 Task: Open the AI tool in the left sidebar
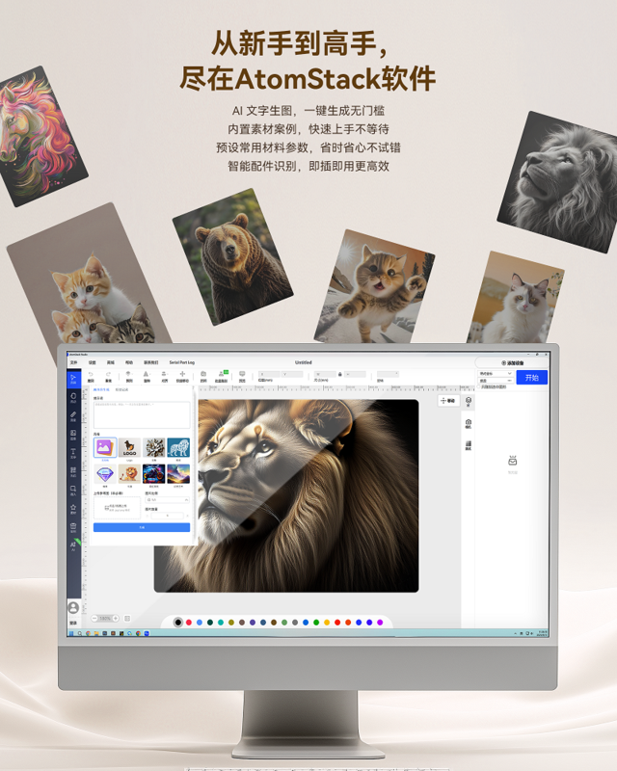tap(73, 545)
